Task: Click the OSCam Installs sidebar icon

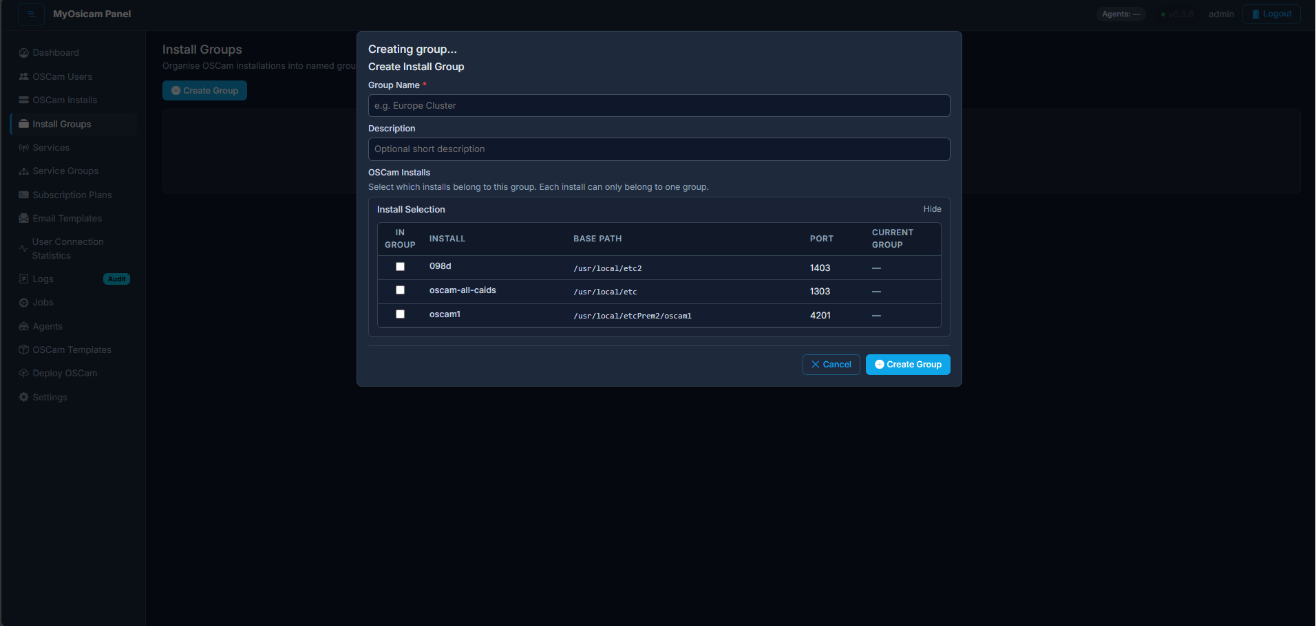Action: 23,100
